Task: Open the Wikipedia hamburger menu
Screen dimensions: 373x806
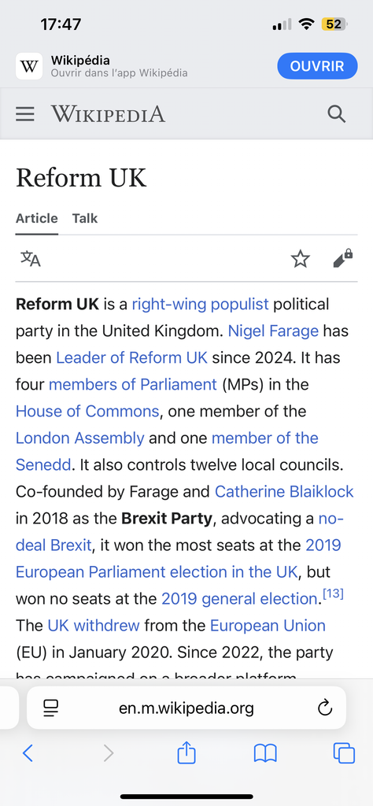Action: pyautogui.click(x=24, y=114)
